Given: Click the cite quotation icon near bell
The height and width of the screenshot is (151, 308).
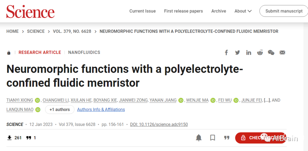Looking at the screenshot, I should coord(227,138).
